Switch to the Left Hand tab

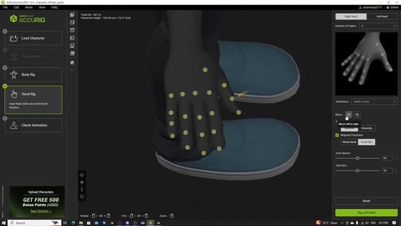point(382,16)
